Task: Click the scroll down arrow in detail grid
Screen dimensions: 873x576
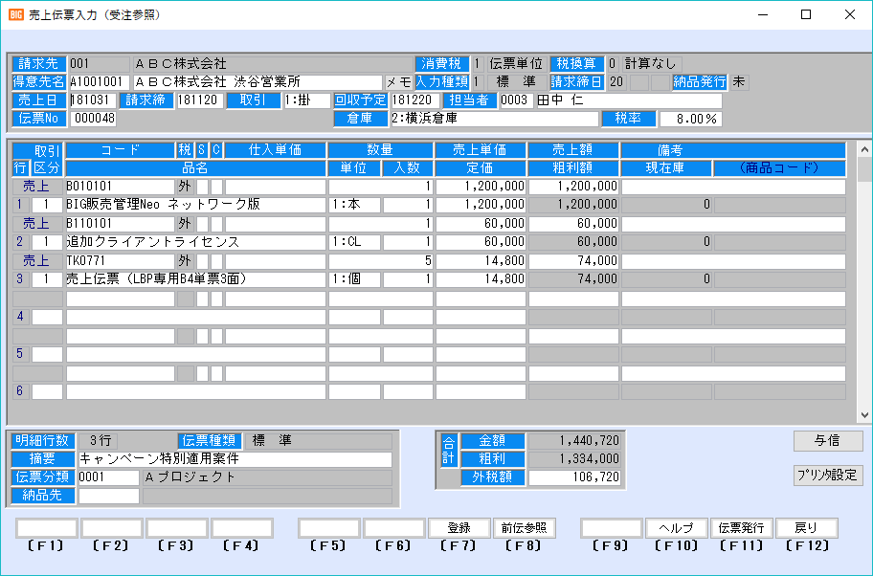Action: point(863,415)
